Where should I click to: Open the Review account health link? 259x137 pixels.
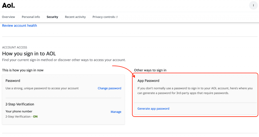19,25
